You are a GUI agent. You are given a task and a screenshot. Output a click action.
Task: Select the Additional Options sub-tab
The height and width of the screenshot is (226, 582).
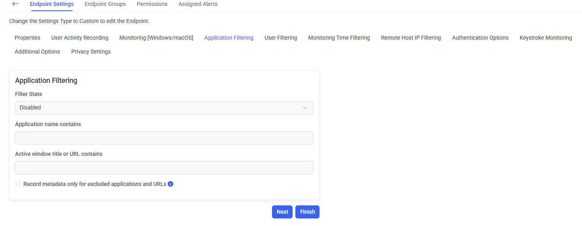(x=37, y=52)
